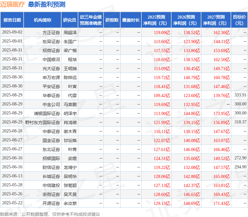Click the 最新盈利预测 heading
This screenshot has height=217, width=248.
coord(47,4)
